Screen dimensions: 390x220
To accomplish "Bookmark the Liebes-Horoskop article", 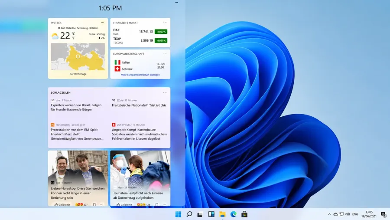I will [94, 204].
